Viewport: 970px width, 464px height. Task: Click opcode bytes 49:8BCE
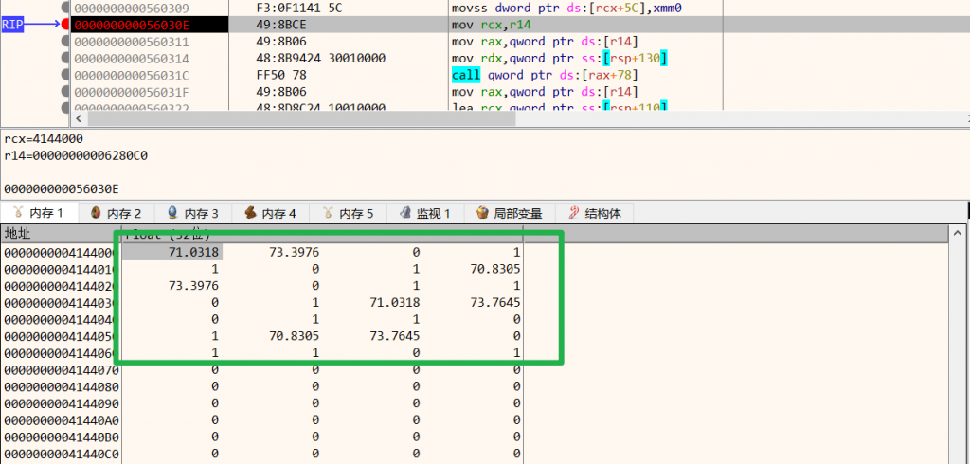pyautogui.click(x=281, y=26)
